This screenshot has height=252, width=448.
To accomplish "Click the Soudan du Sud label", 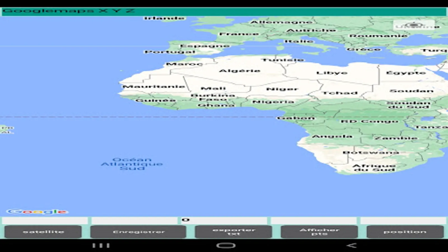I will (x=409, y=105).
